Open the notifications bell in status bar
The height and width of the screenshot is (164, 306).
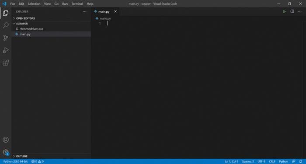pos(301,161)
